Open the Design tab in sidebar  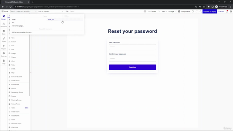[4, 17]
